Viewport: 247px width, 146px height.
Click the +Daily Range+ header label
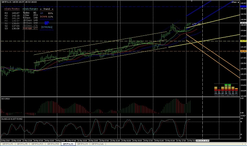tap(30, 9)
